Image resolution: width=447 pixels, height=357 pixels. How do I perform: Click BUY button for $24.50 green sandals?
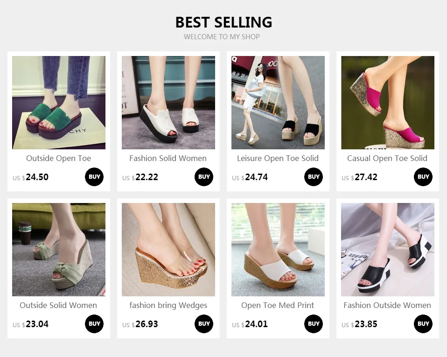coord(94,177)
